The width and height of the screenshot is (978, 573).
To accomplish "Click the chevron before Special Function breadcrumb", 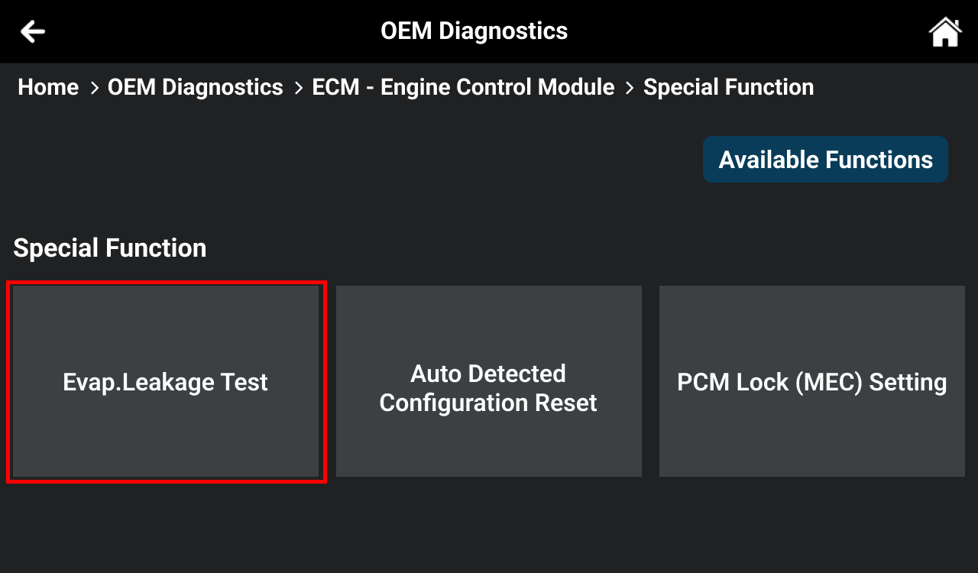I will [x=630, y=88].
